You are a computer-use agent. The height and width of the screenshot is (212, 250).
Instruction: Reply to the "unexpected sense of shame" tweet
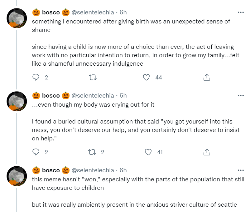[x=36, y=77]
